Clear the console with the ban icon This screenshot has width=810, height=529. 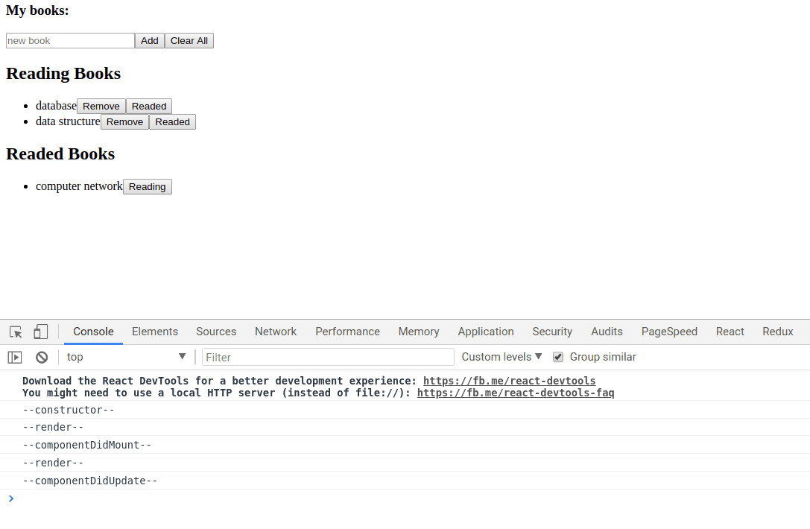pyautogui.click(x=42, y=357)
